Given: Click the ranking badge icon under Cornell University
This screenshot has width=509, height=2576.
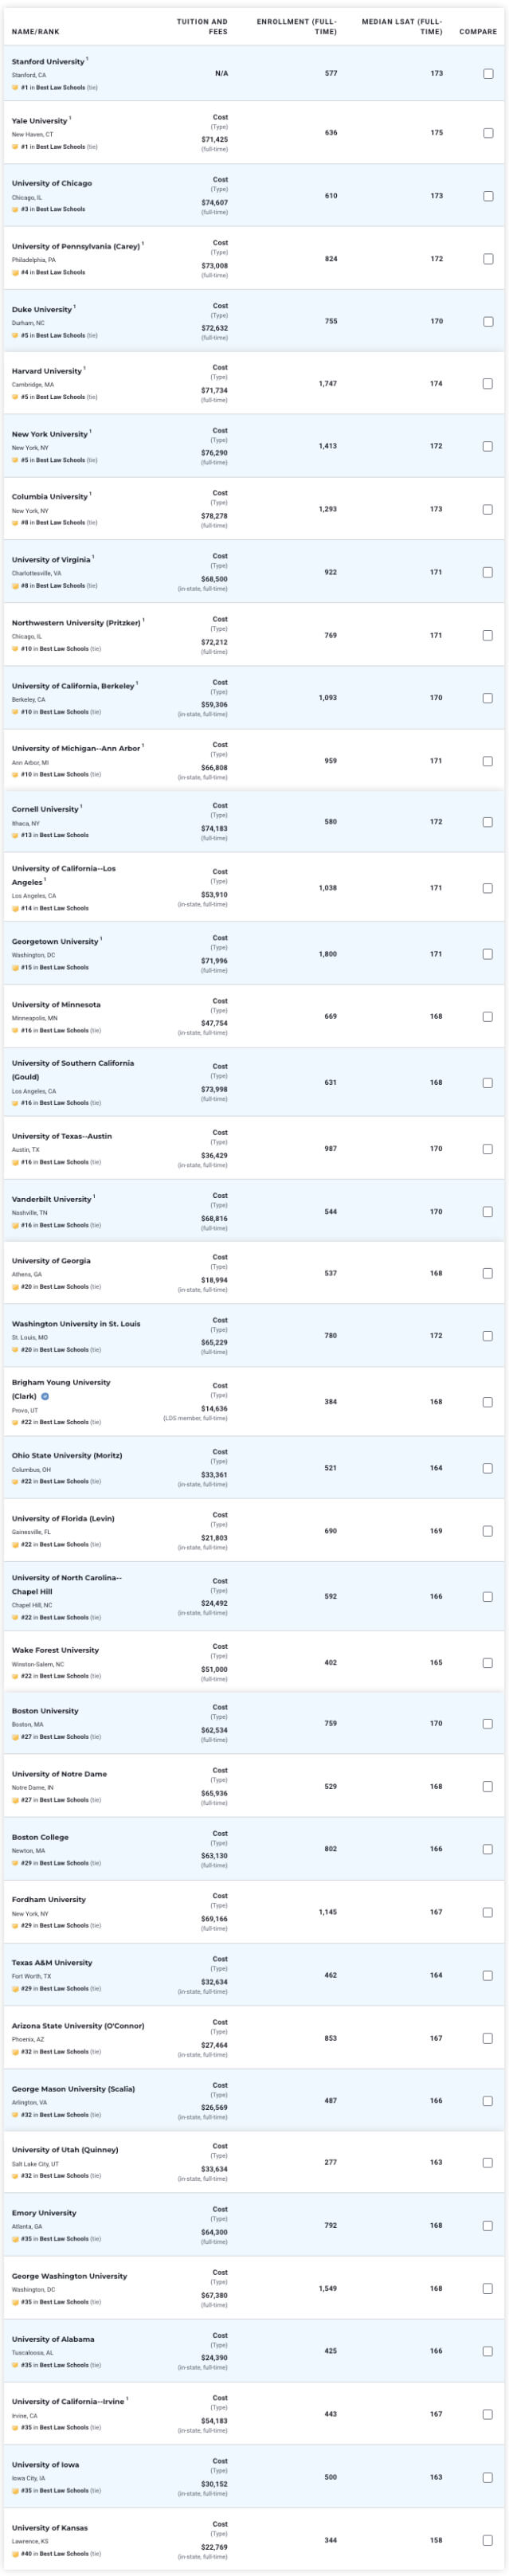Looking at the screenshot, I should click(15, 835).
